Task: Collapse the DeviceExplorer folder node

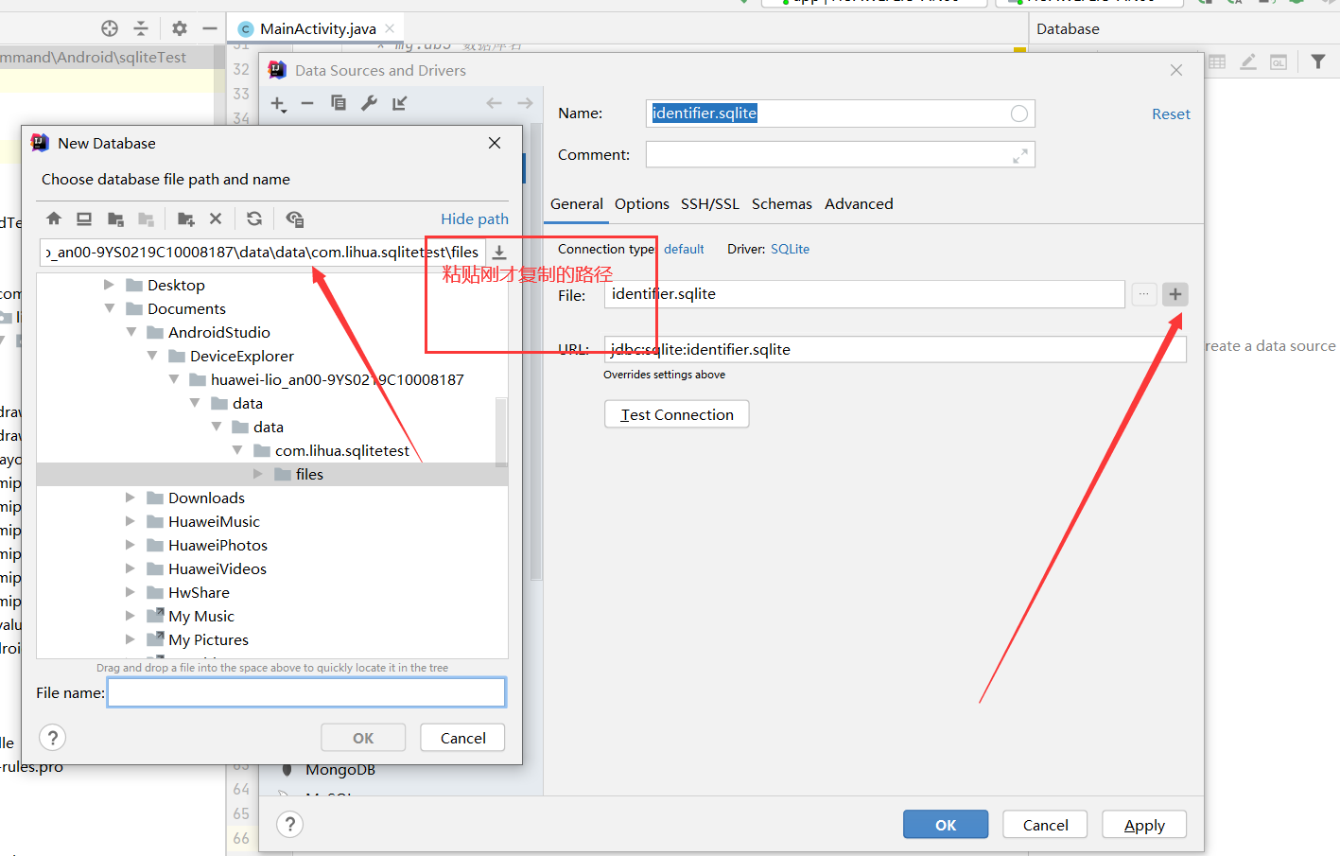Action: point(152,356)
